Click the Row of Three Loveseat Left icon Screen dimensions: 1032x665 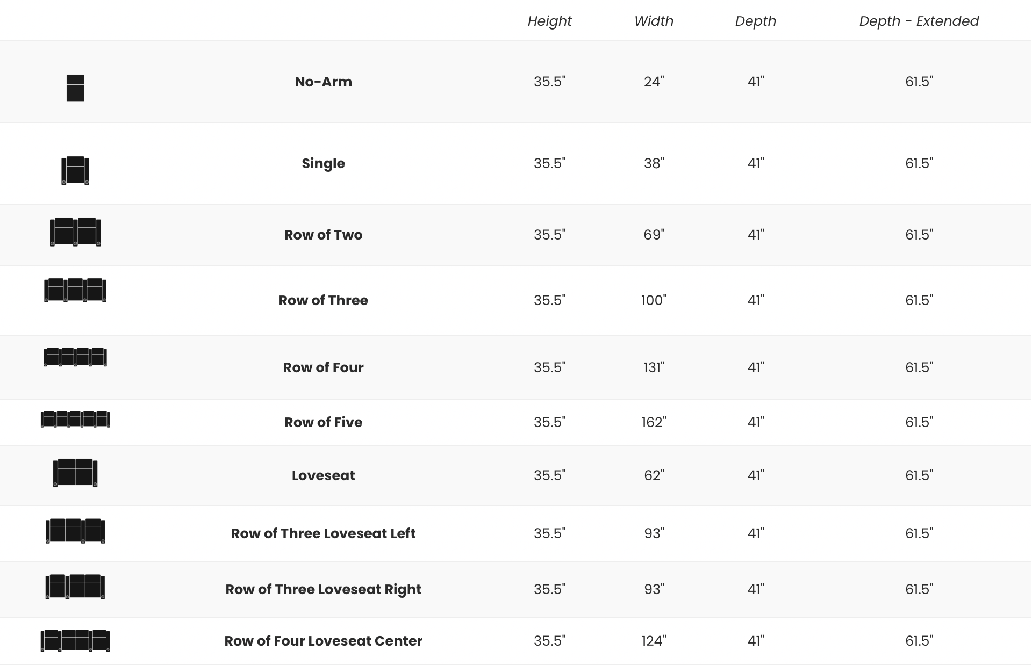75,531
